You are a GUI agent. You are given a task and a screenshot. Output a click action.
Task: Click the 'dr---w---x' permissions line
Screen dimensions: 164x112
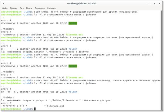tap(39, 92)
